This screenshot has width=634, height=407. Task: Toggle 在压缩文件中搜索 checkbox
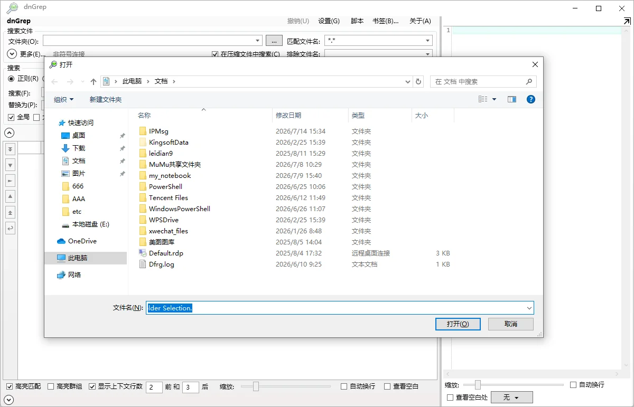(x=215, y=54)
